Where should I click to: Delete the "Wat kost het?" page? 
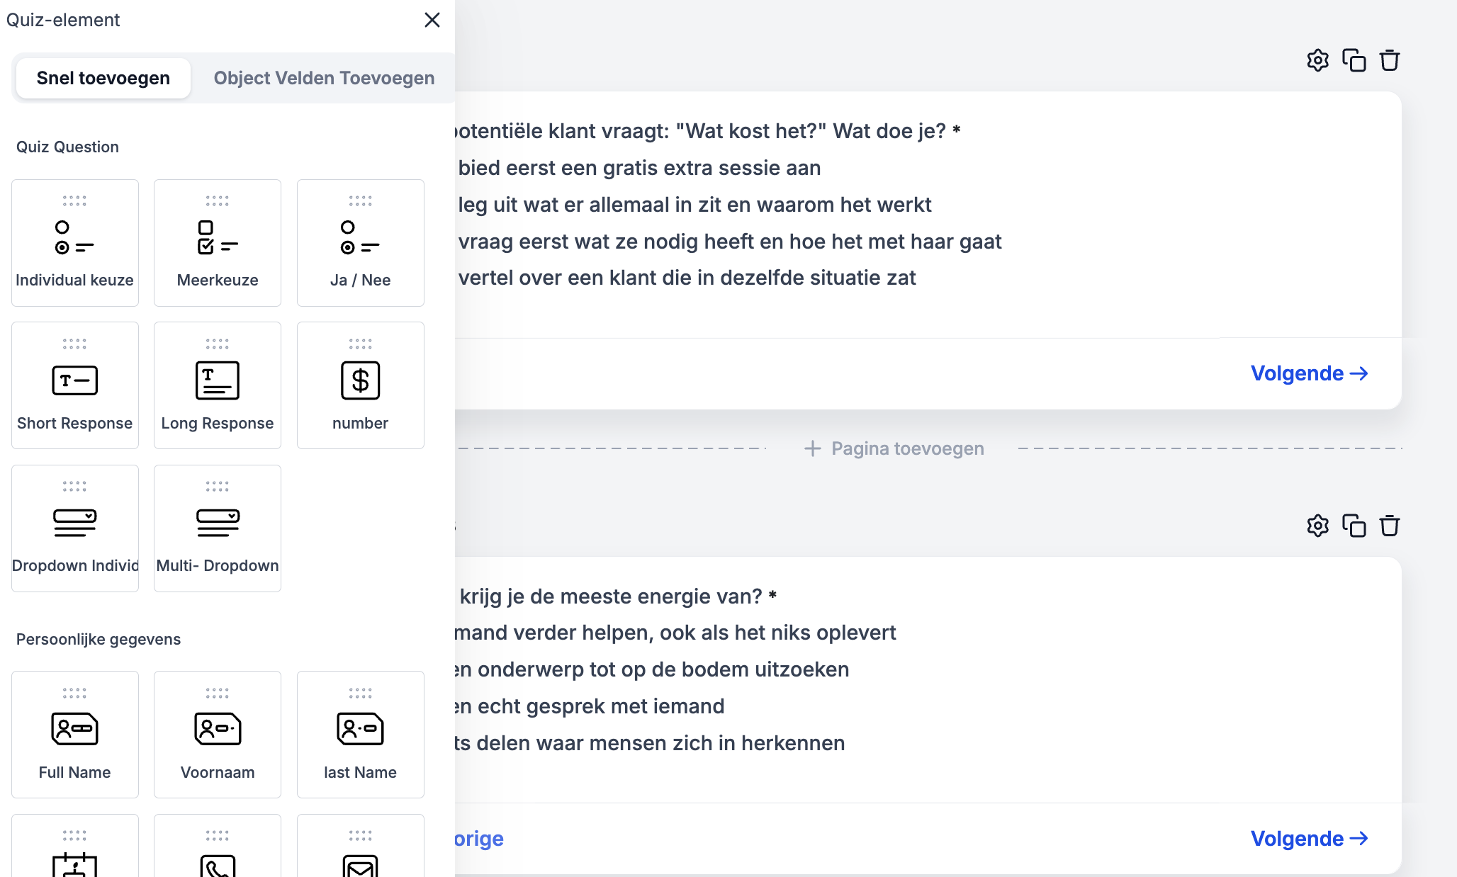click(x=1389, y=60)
